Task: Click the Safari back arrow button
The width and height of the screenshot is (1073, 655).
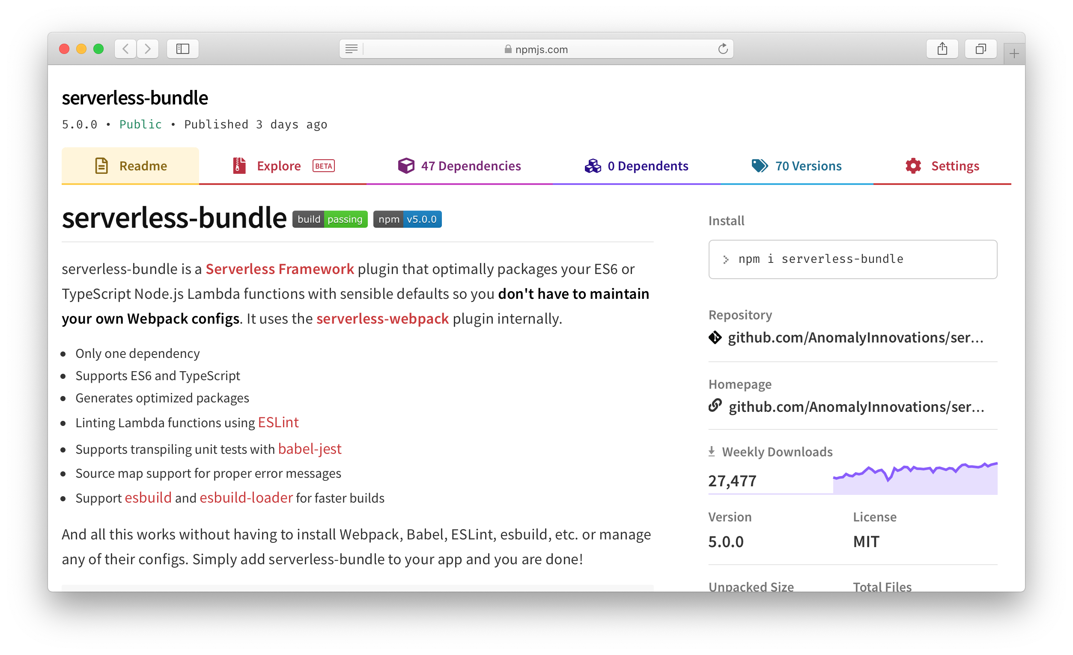Action: tap(125, 49)
